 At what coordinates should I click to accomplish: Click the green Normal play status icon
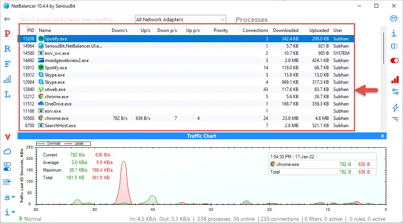[21, 219]
